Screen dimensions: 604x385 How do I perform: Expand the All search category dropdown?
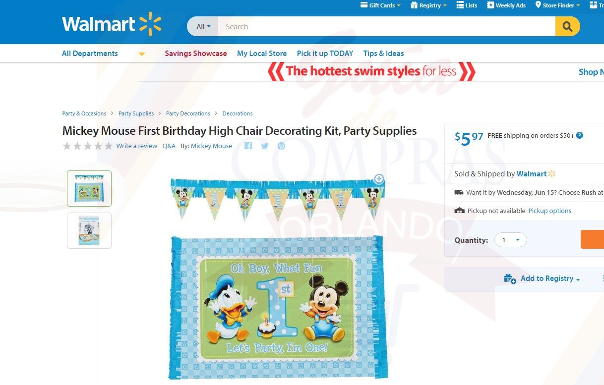point(203,27)
